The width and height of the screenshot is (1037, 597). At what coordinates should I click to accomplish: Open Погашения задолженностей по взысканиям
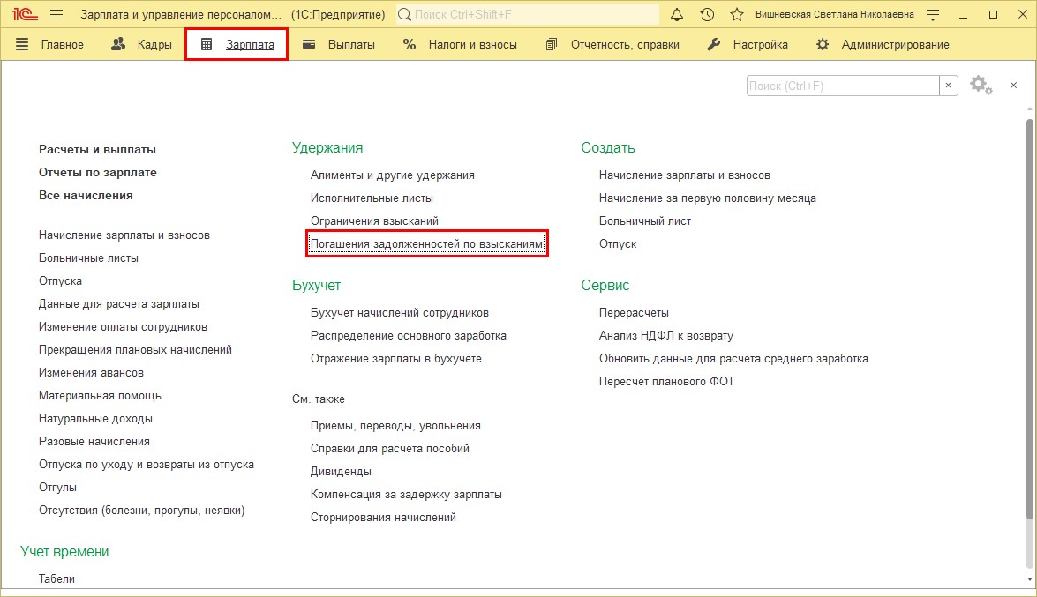click(427, 244)
